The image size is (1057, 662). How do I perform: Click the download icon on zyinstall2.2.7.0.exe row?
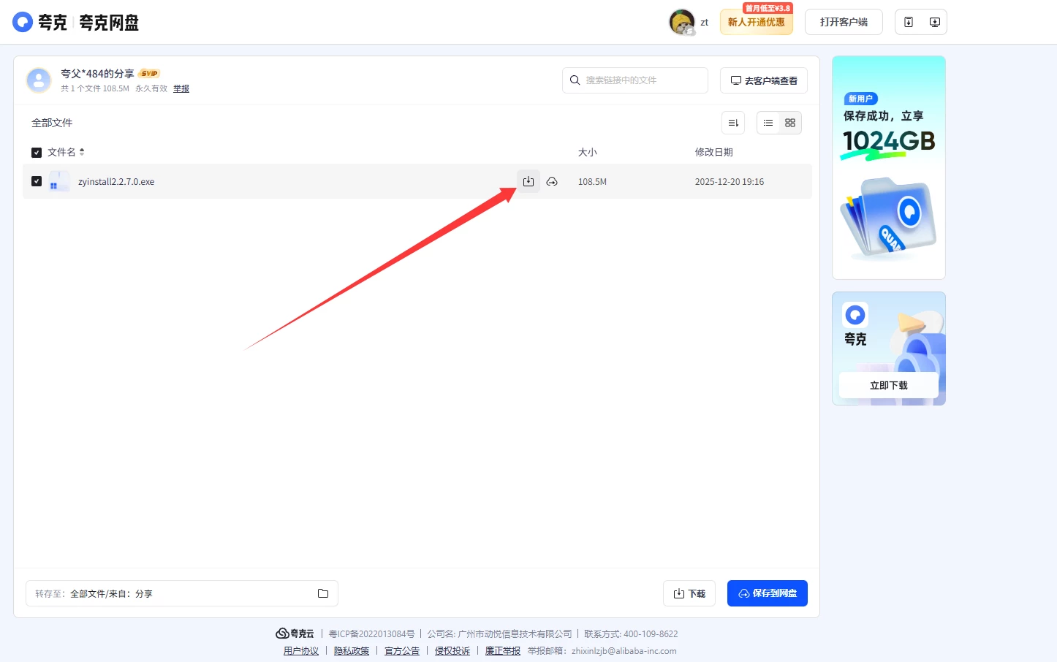click(x=528, y=181)
